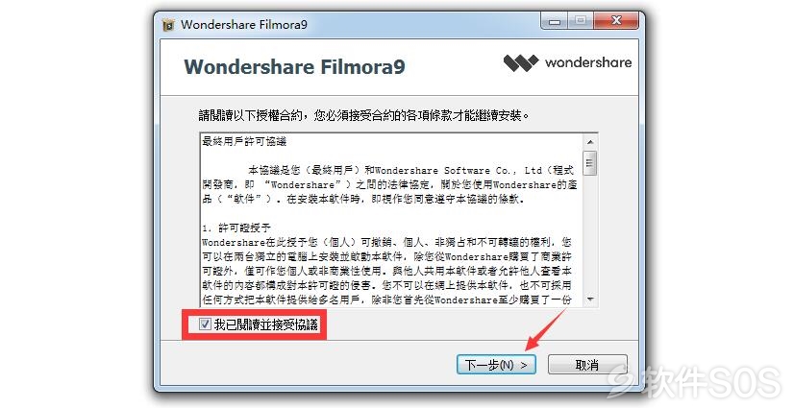794x408 pixels.
Task: Click the empty scrollbar track below thumb
Action: tap(590, 233)
